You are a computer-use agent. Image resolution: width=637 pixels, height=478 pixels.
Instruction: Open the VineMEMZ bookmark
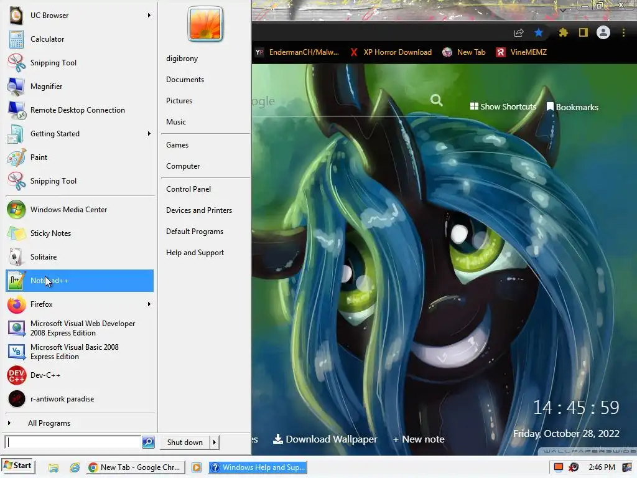(x=522, y=52)
